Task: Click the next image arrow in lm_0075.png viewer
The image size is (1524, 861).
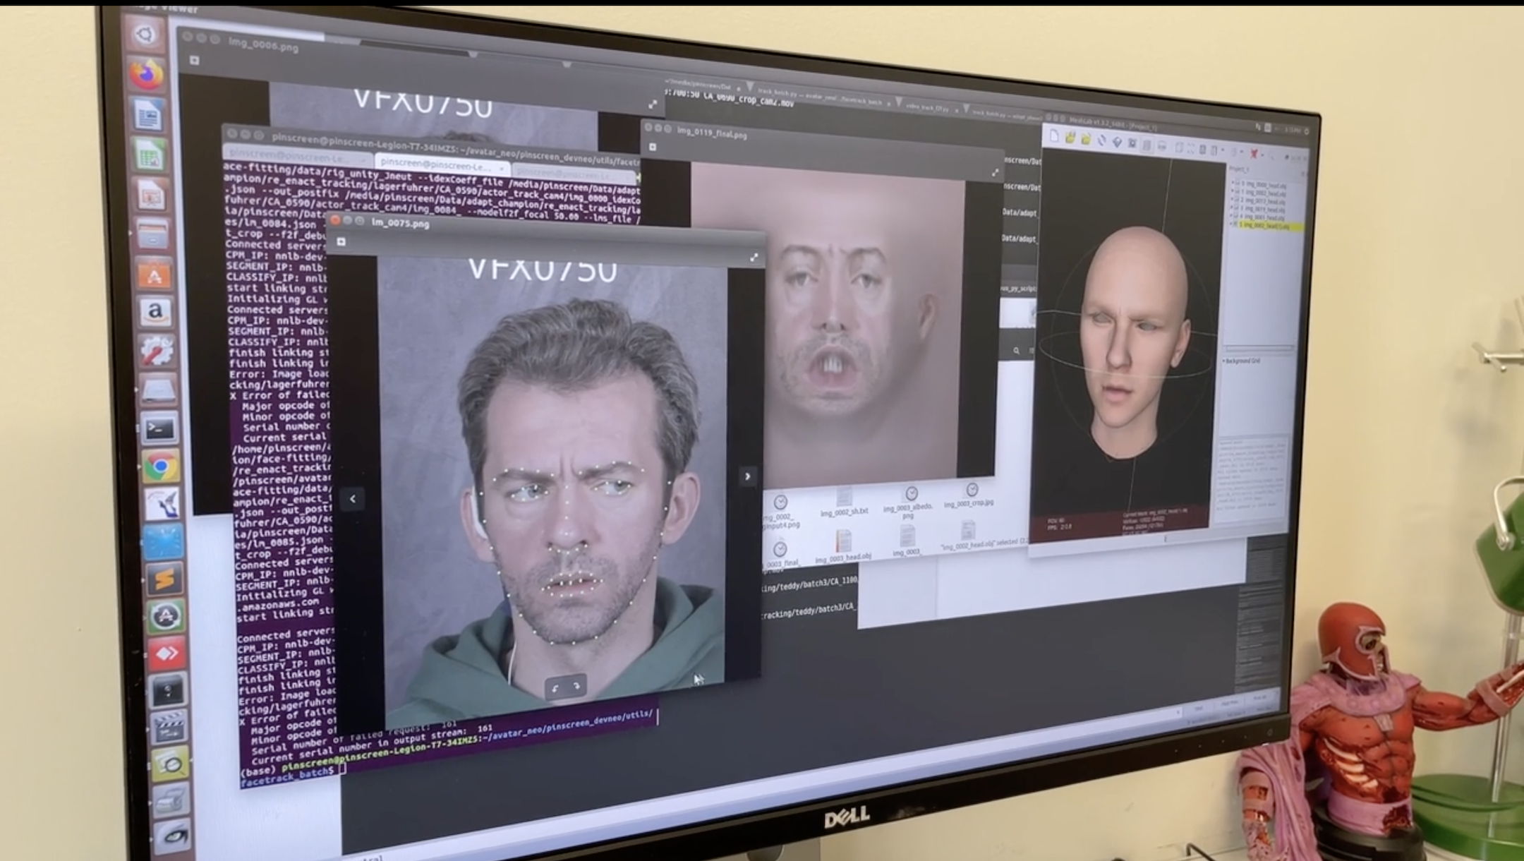Action: coord(747,476)
